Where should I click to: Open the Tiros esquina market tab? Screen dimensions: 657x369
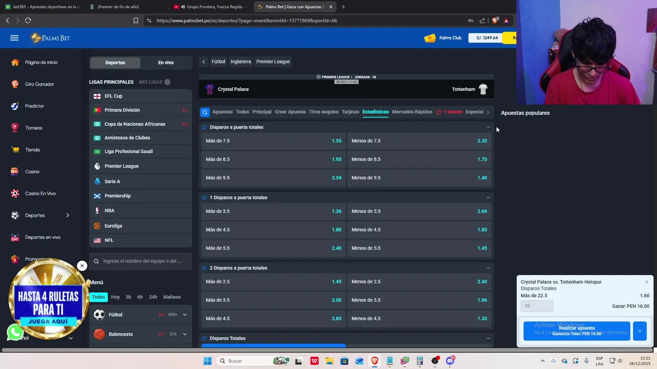point(323,112)
